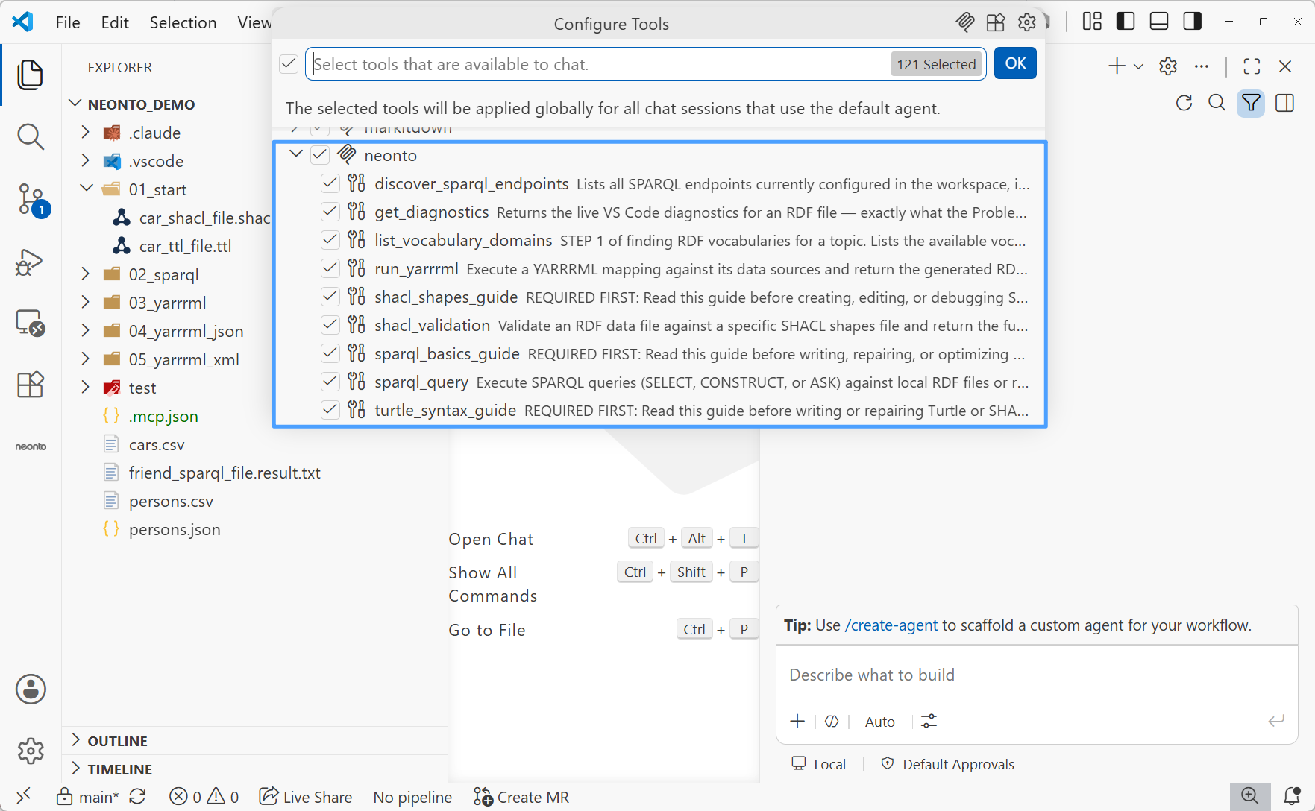The width and height of the screenshot is (1315, 811).
Task: Open the Selection menu
Action: click(183, 22)
